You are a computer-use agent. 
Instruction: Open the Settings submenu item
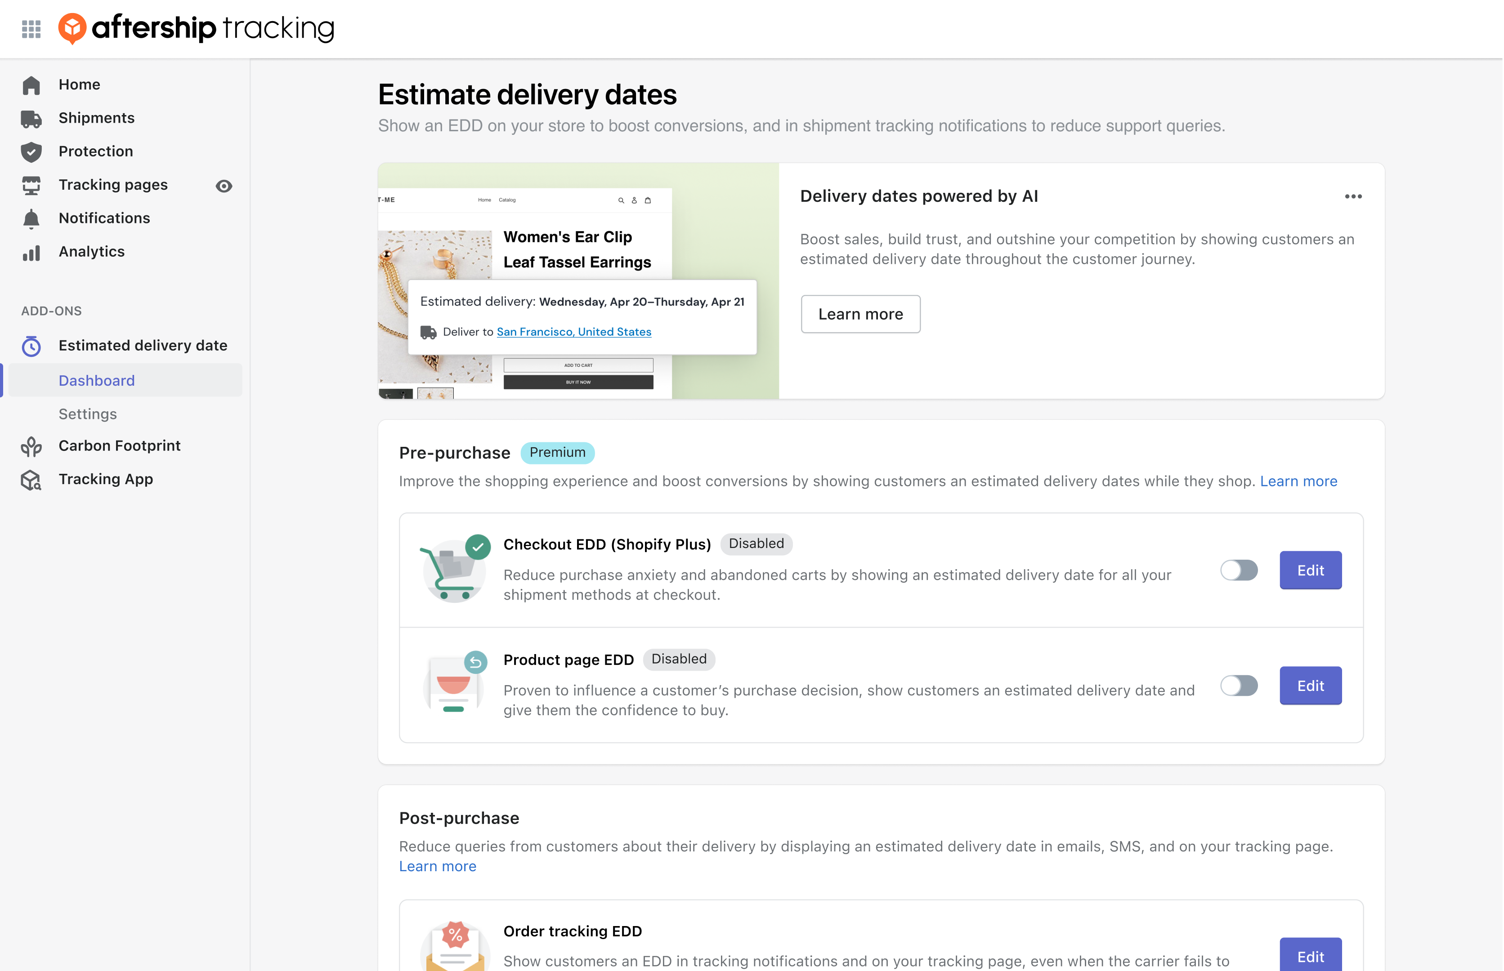(x=88, y=414)
